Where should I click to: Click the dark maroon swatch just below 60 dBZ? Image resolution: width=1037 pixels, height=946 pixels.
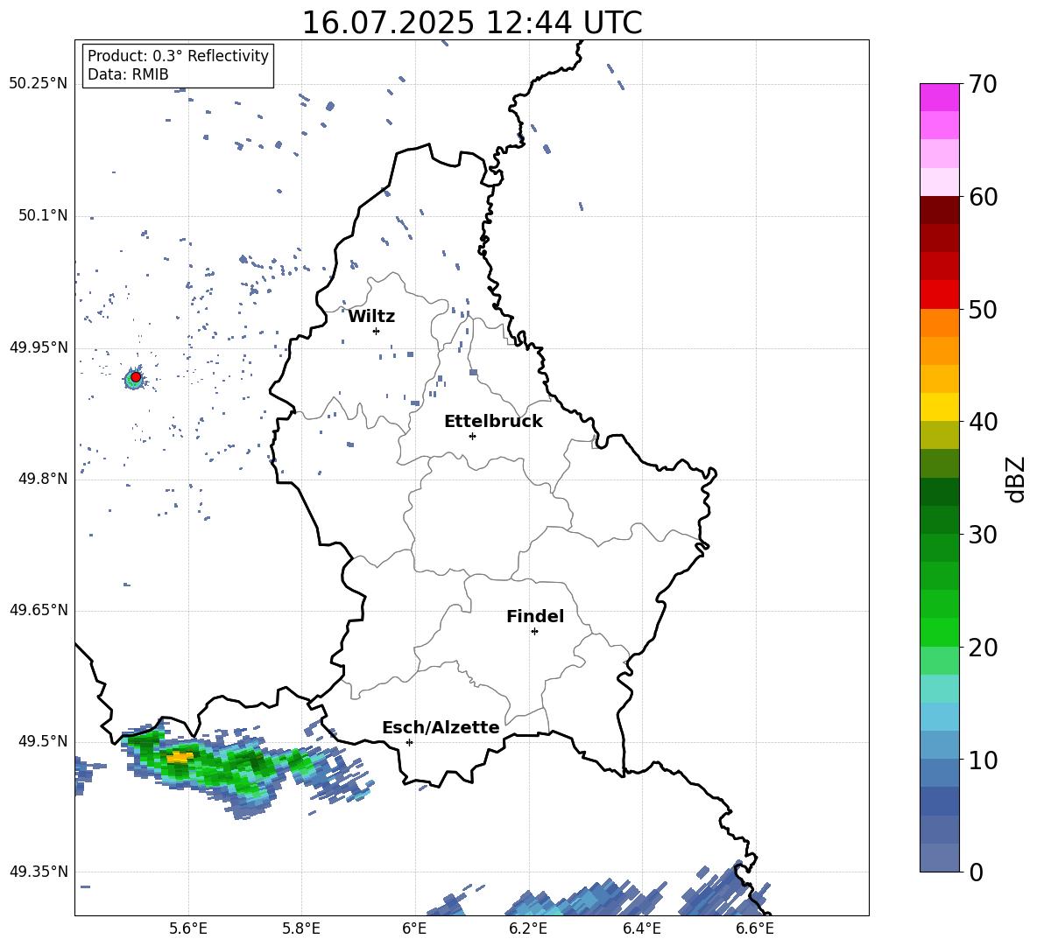pyautogui.click(x=939, y=211)
